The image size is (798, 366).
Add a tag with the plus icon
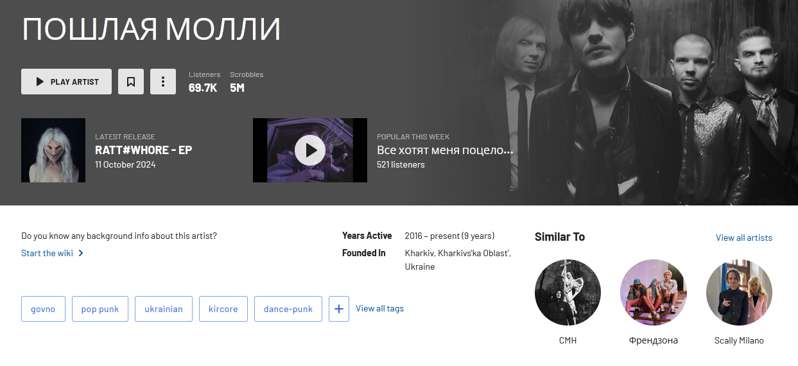click(339, 309)
